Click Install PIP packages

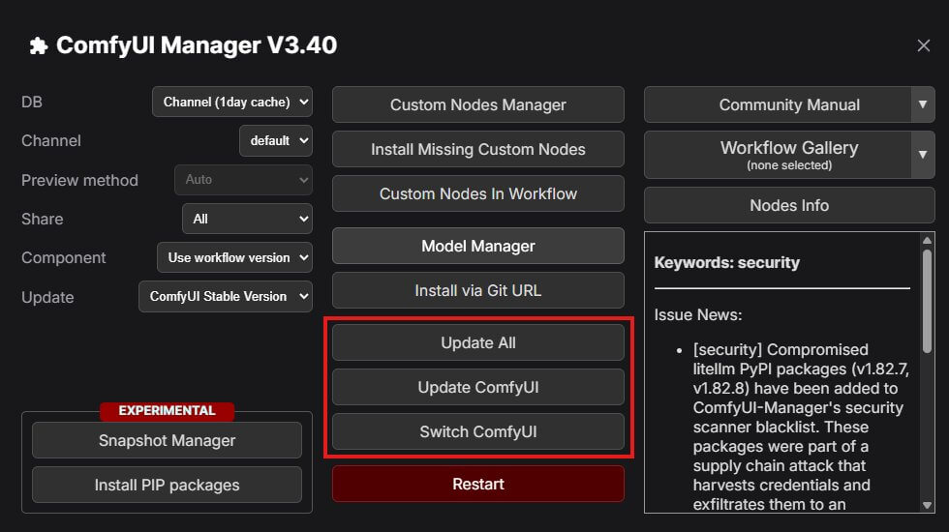pyautogui.click(x=167, y=485)
